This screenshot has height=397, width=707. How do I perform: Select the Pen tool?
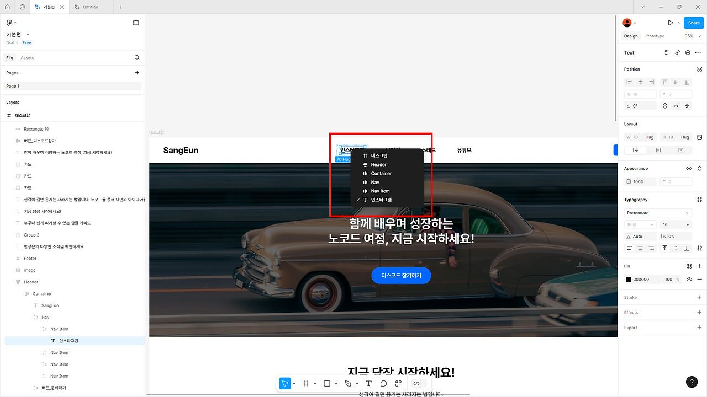coord(349,383)
